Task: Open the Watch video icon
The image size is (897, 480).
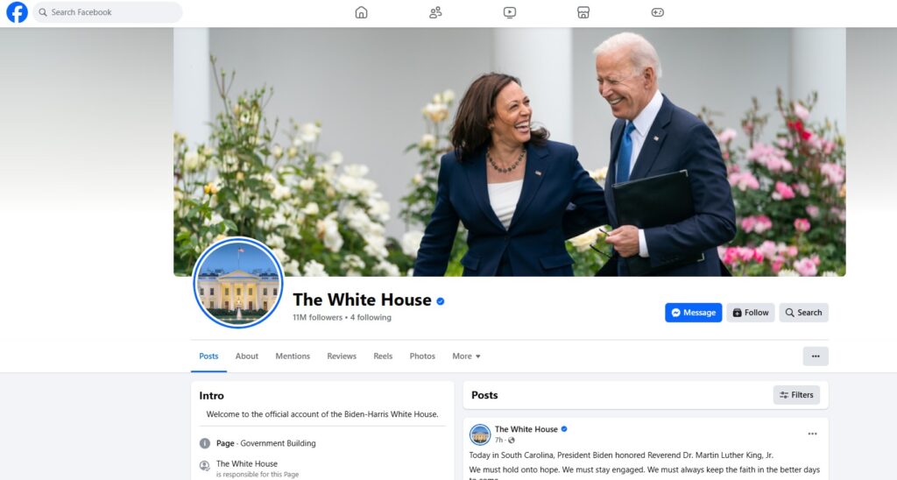Action: pyautogui.click(x=509, y=12)
